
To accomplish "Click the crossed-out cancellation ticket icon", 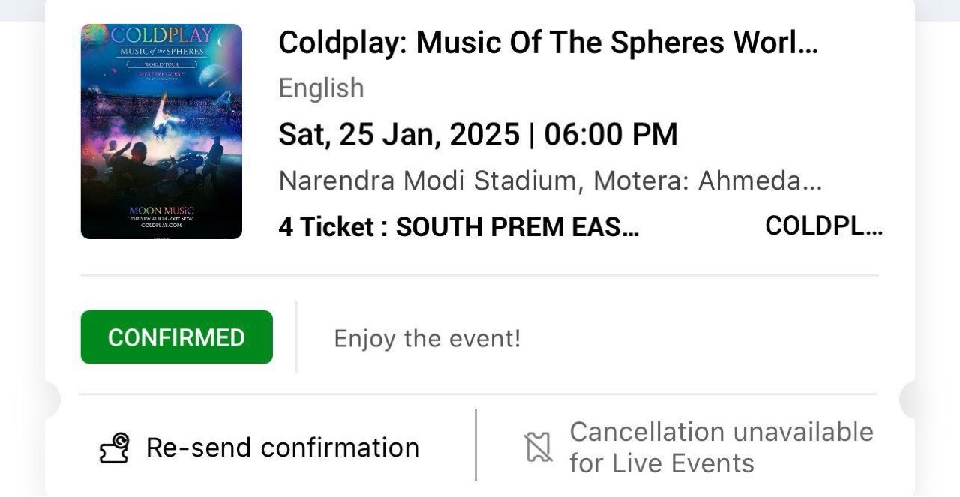I will click(x=538, y=448).
